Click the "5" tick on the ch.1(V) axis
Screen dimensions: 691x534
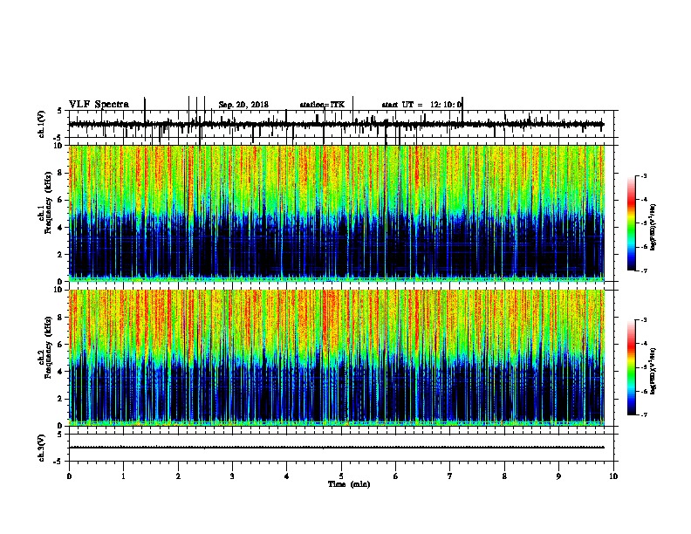point(60,111)
